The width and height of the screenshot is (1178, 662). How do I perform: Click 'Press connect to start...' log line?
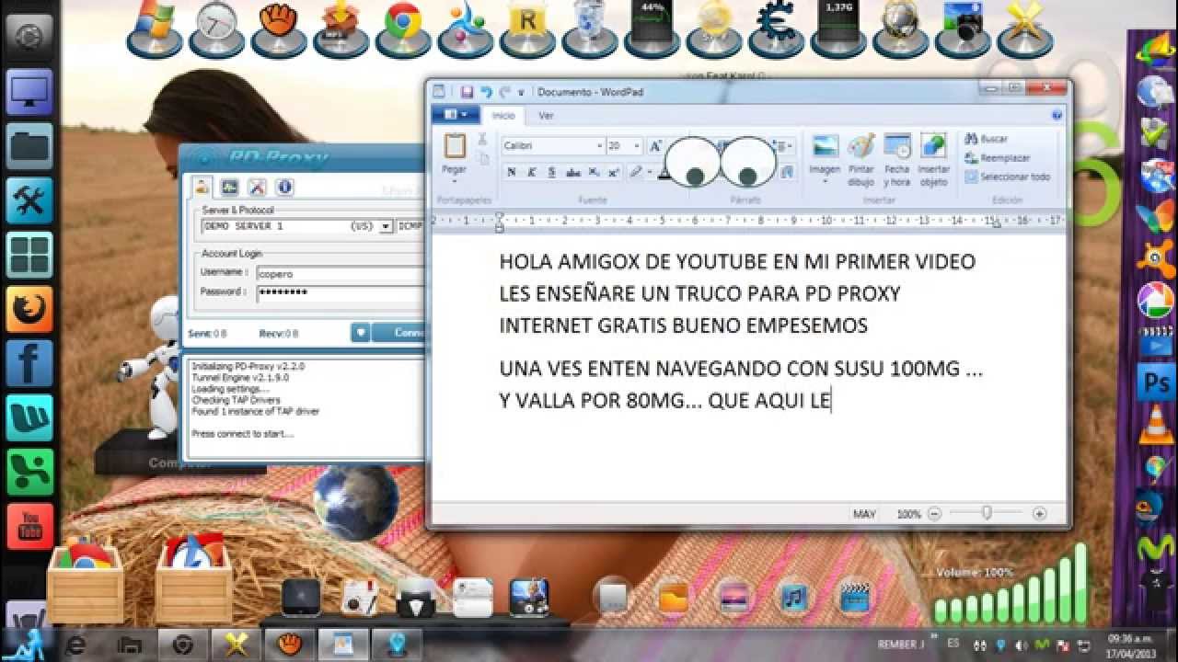(242, 434)
